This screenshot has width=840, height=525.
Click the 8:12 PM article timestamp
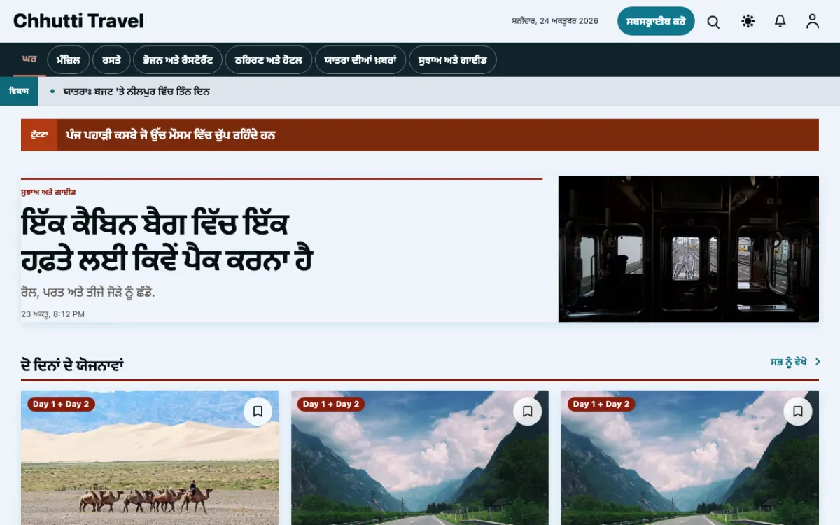coord(53,314)
